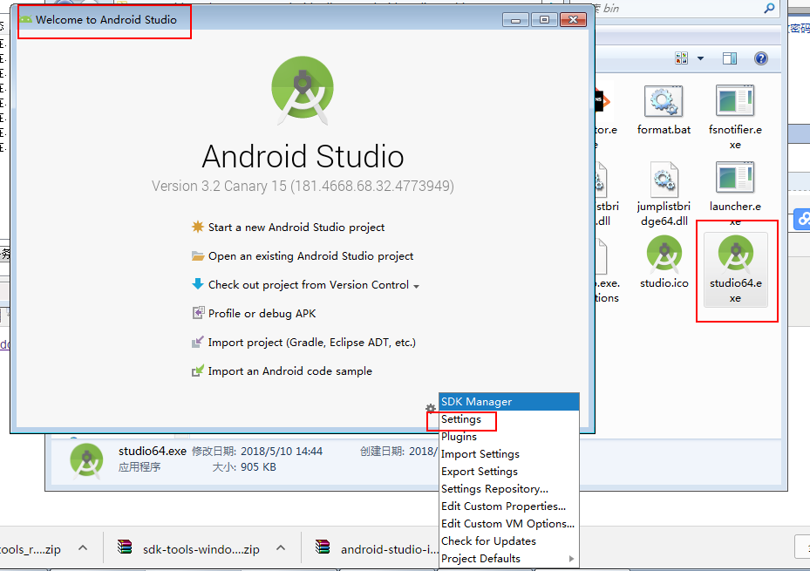Image resolution: width=810 pixels, height=571 pixels.
Task: Click the blue download arrow icon for Version Control
Action: coord(197,284)
